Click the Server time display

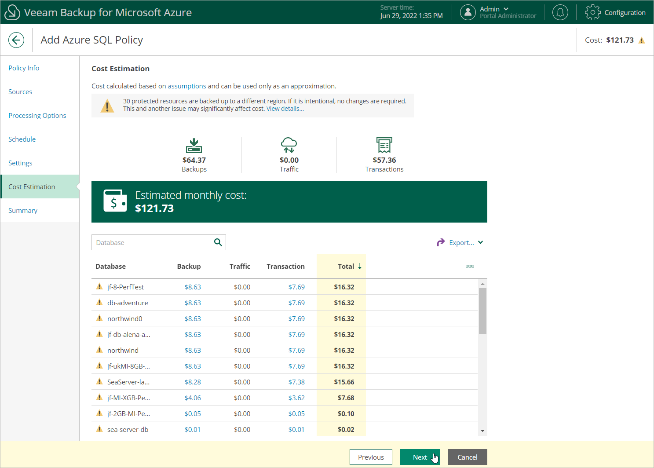click(x=411, y=12)
